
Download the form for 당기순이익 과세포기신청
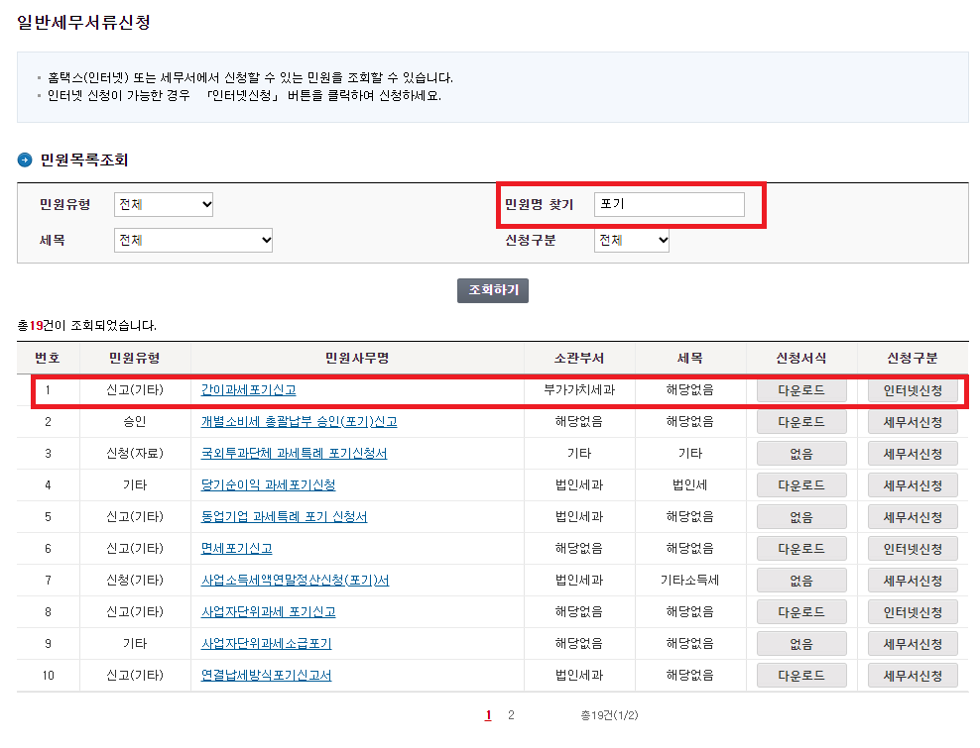(x=800, y=484)
